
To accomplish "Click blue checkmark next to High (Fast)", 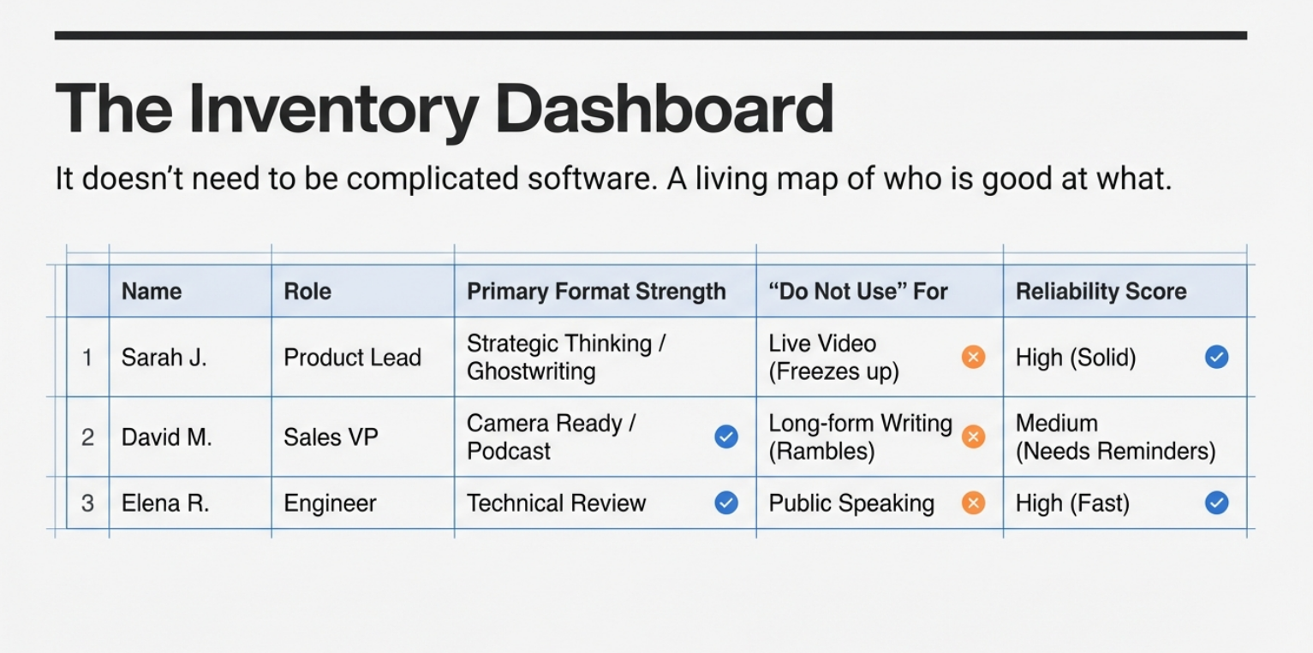I will click(x=1216, y=503).
